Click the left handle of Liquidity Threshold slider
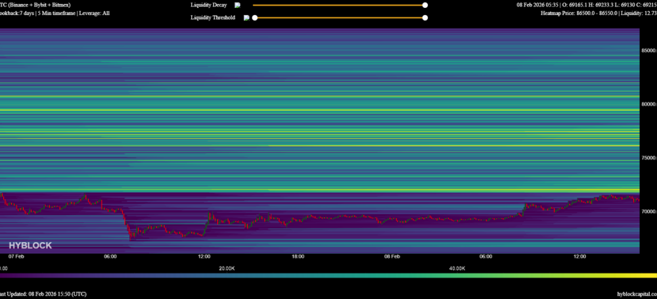This screenshot has height=299, width=657. (x=254, y=18)
